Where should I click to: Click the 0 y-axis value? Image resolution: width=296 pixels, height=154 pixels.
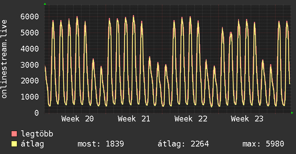37,113
